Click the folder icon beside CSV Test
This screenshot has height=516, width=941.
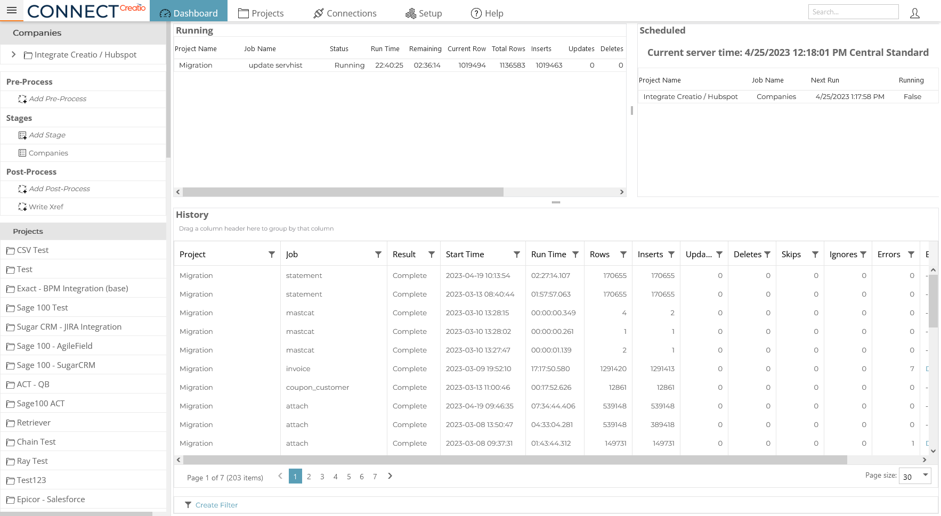(x=11, y=250)
